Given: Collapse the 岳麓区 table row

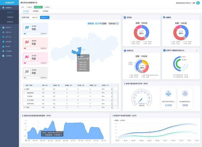Looking at the screenshot, I should coord(24,89).
